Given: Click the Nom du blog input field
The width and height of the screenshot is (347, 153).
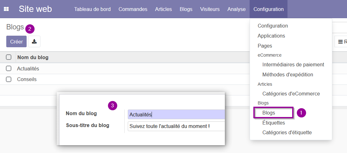Looking at the screenshot, I should pos(176,115).
